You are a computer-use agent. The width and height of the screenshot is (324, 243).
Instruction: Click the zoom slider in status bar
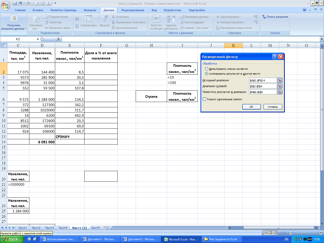click(306, 233)
